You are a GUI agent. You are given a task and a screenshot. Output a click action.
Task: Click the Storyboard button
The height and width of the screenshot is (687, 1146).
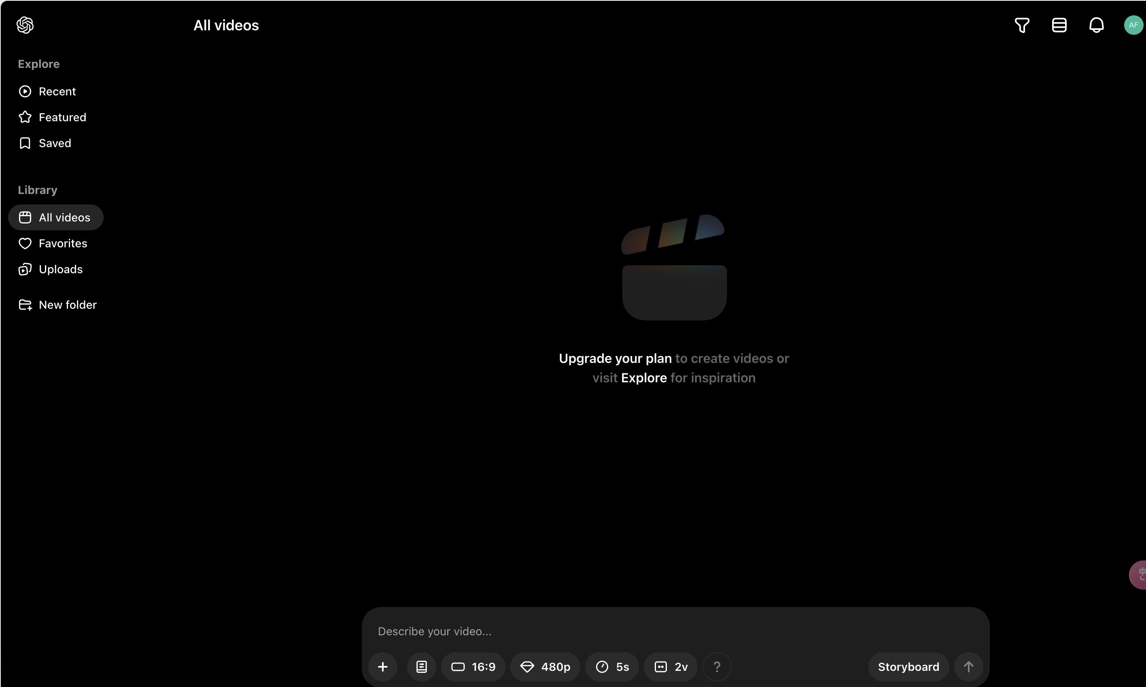[908, 667]
